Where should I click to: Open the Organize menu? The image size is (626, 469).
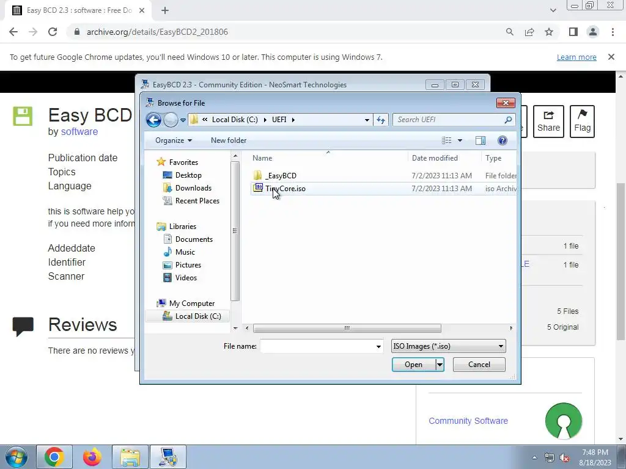(x=174, y=140)
